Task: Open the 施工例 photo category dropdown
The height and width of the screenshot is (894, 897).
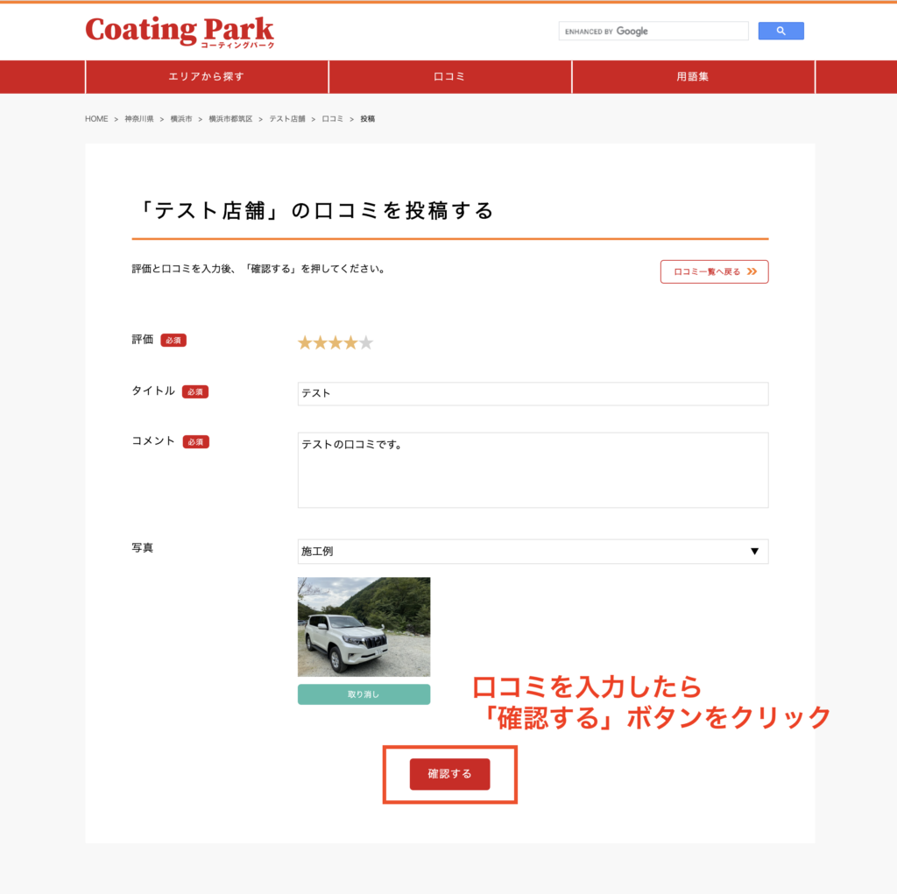Action: (x=533, y=552)
